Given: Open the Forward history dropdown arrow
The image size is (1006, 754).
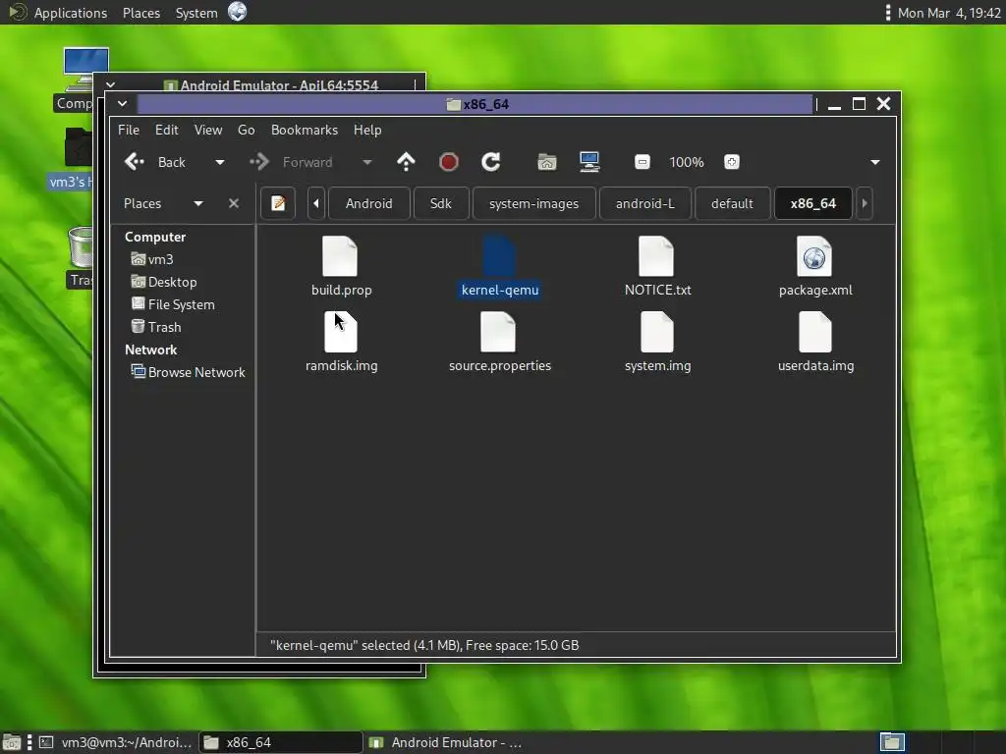Looking at the screenshot, I should (x=367, y=162).
